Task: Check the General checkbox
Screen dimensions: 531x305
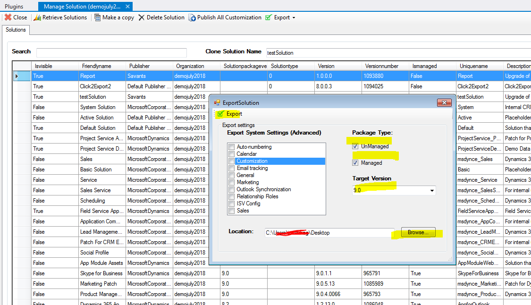Action: click(x=232, y=176)
